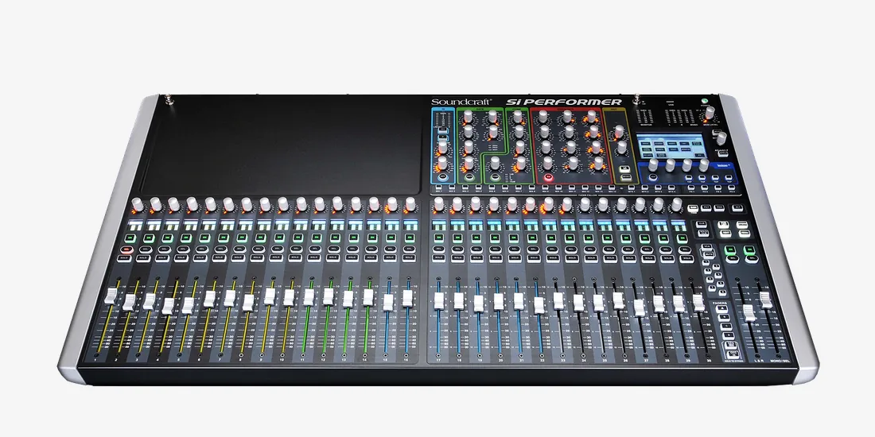Click the rotary encoder above channel 16
This screenshot has width=875, height=437.
pyautogui.click(x=410, y=204)
